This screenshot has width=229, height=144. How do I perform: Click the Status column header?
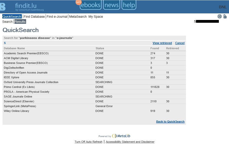click(100, 48)
